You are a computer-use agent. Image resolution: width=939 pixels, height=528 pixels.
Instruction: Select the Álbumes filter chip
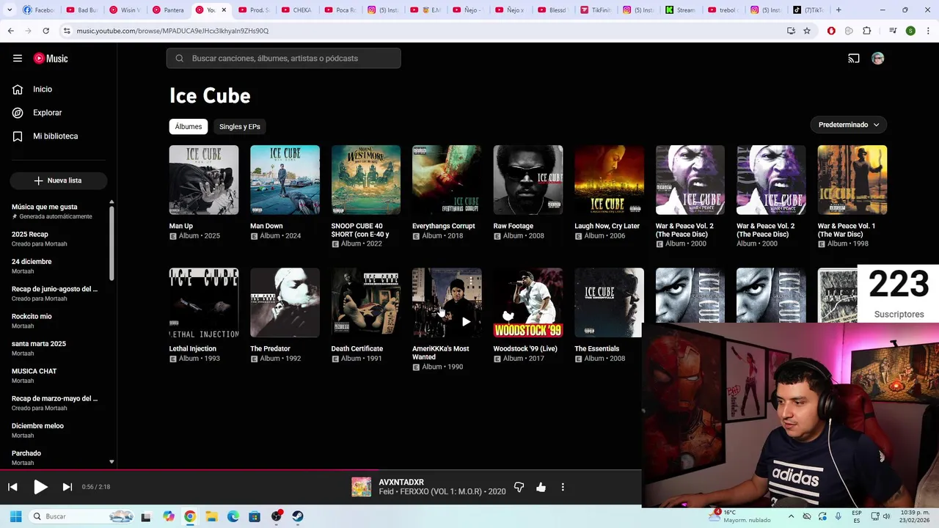(189, 127)
